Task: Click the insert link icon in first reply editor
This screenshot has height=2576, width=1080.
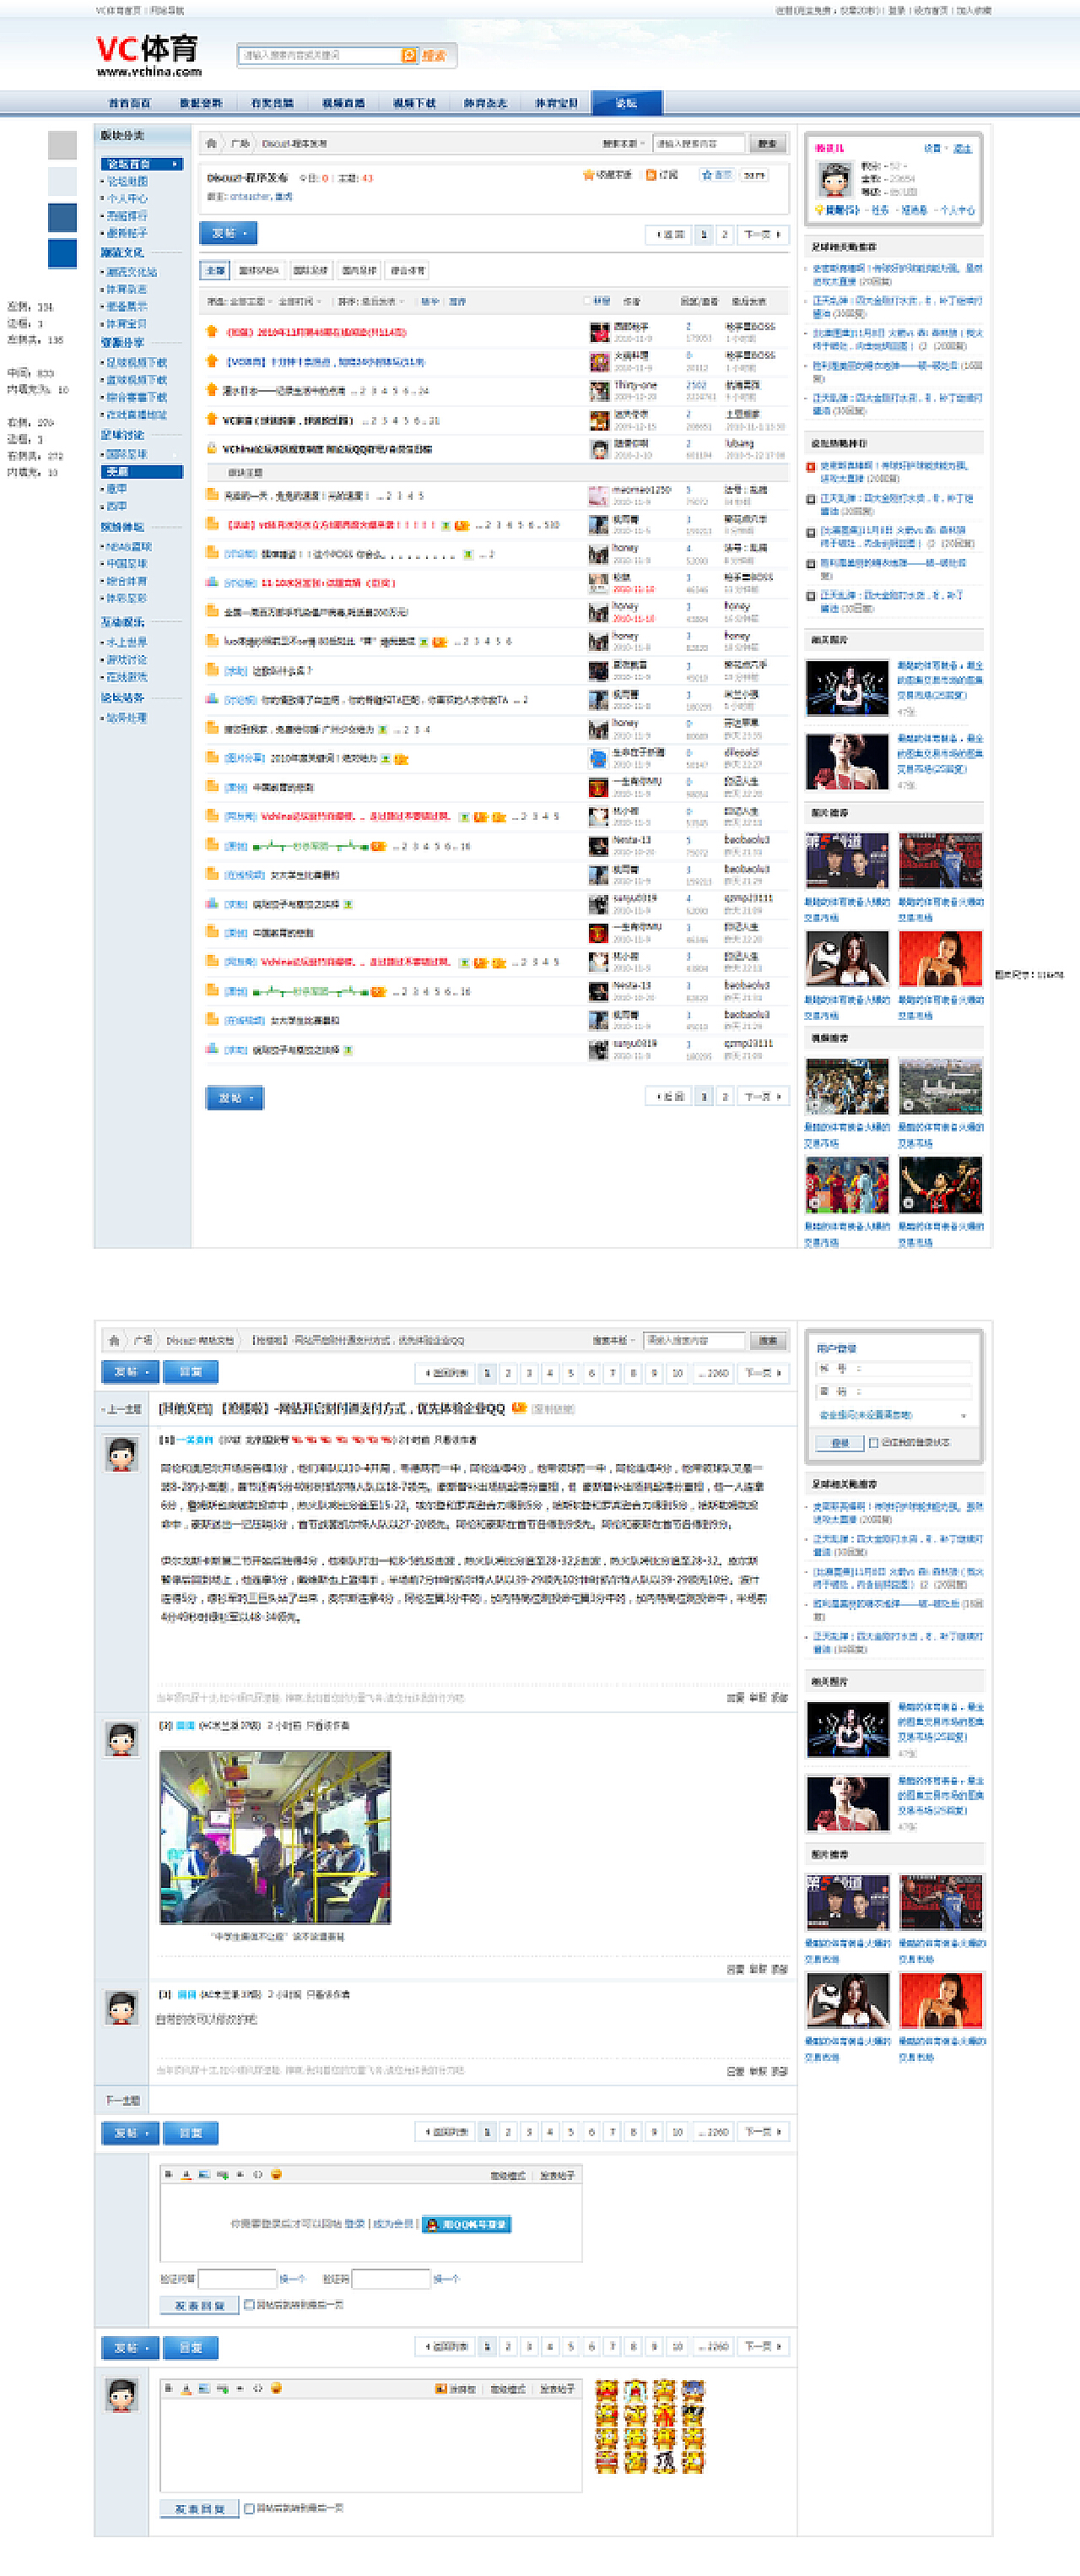Action: 222,2174
